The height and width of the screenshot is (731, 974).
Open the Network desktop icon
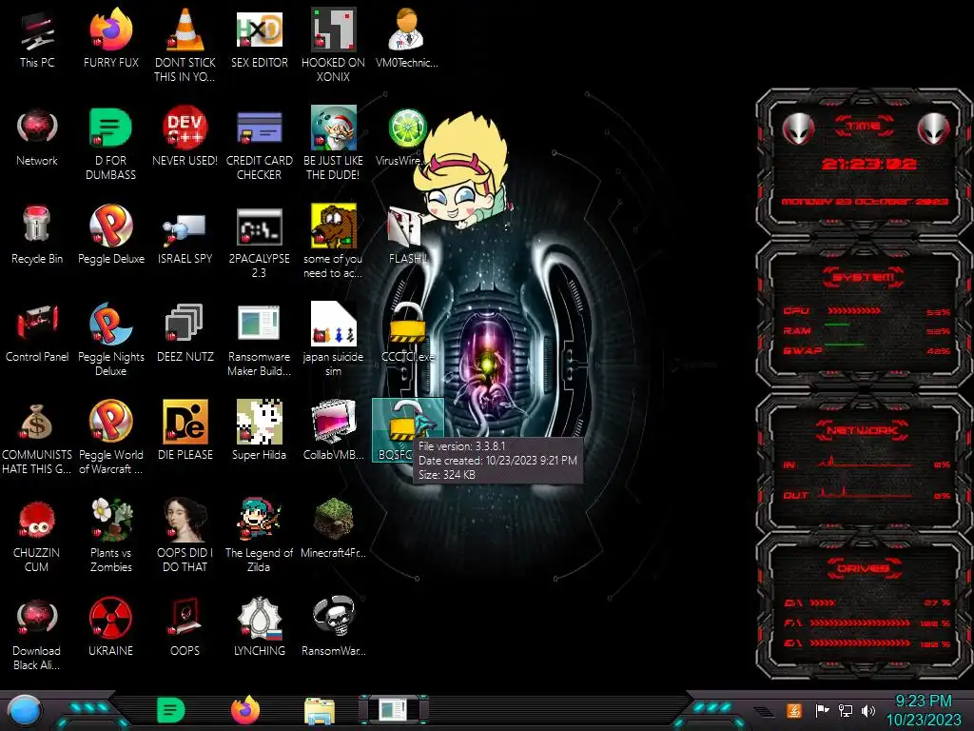point(37,137)
